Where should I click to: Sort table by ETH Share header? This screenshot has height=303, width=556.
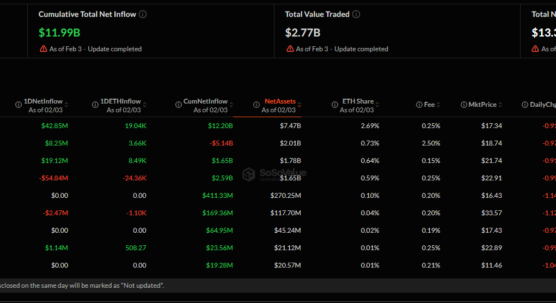[357, 102]
